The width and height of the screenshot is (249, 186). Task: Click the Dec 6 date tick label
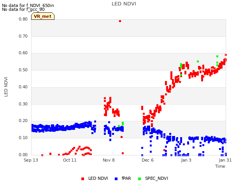point(147,160)
